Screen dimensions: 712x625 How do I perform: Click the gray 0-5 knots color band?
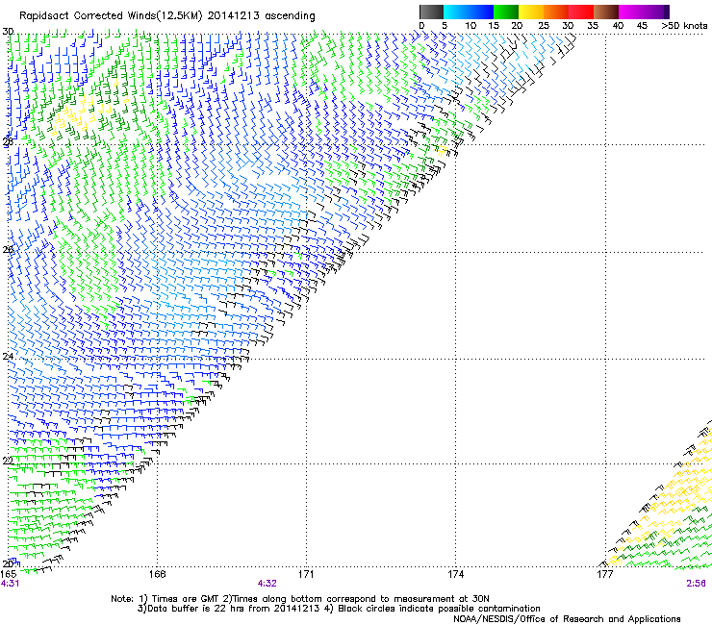point(431,12)
